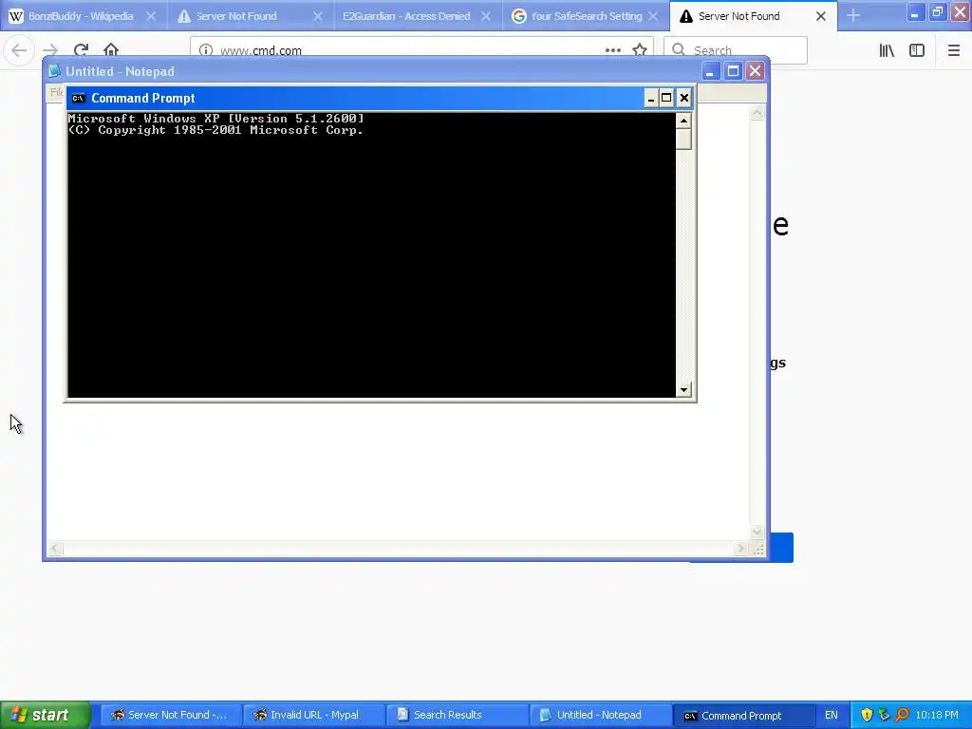
Task: Close the E2Guardian - Access Denied tab
Action: tap(486, 16)
